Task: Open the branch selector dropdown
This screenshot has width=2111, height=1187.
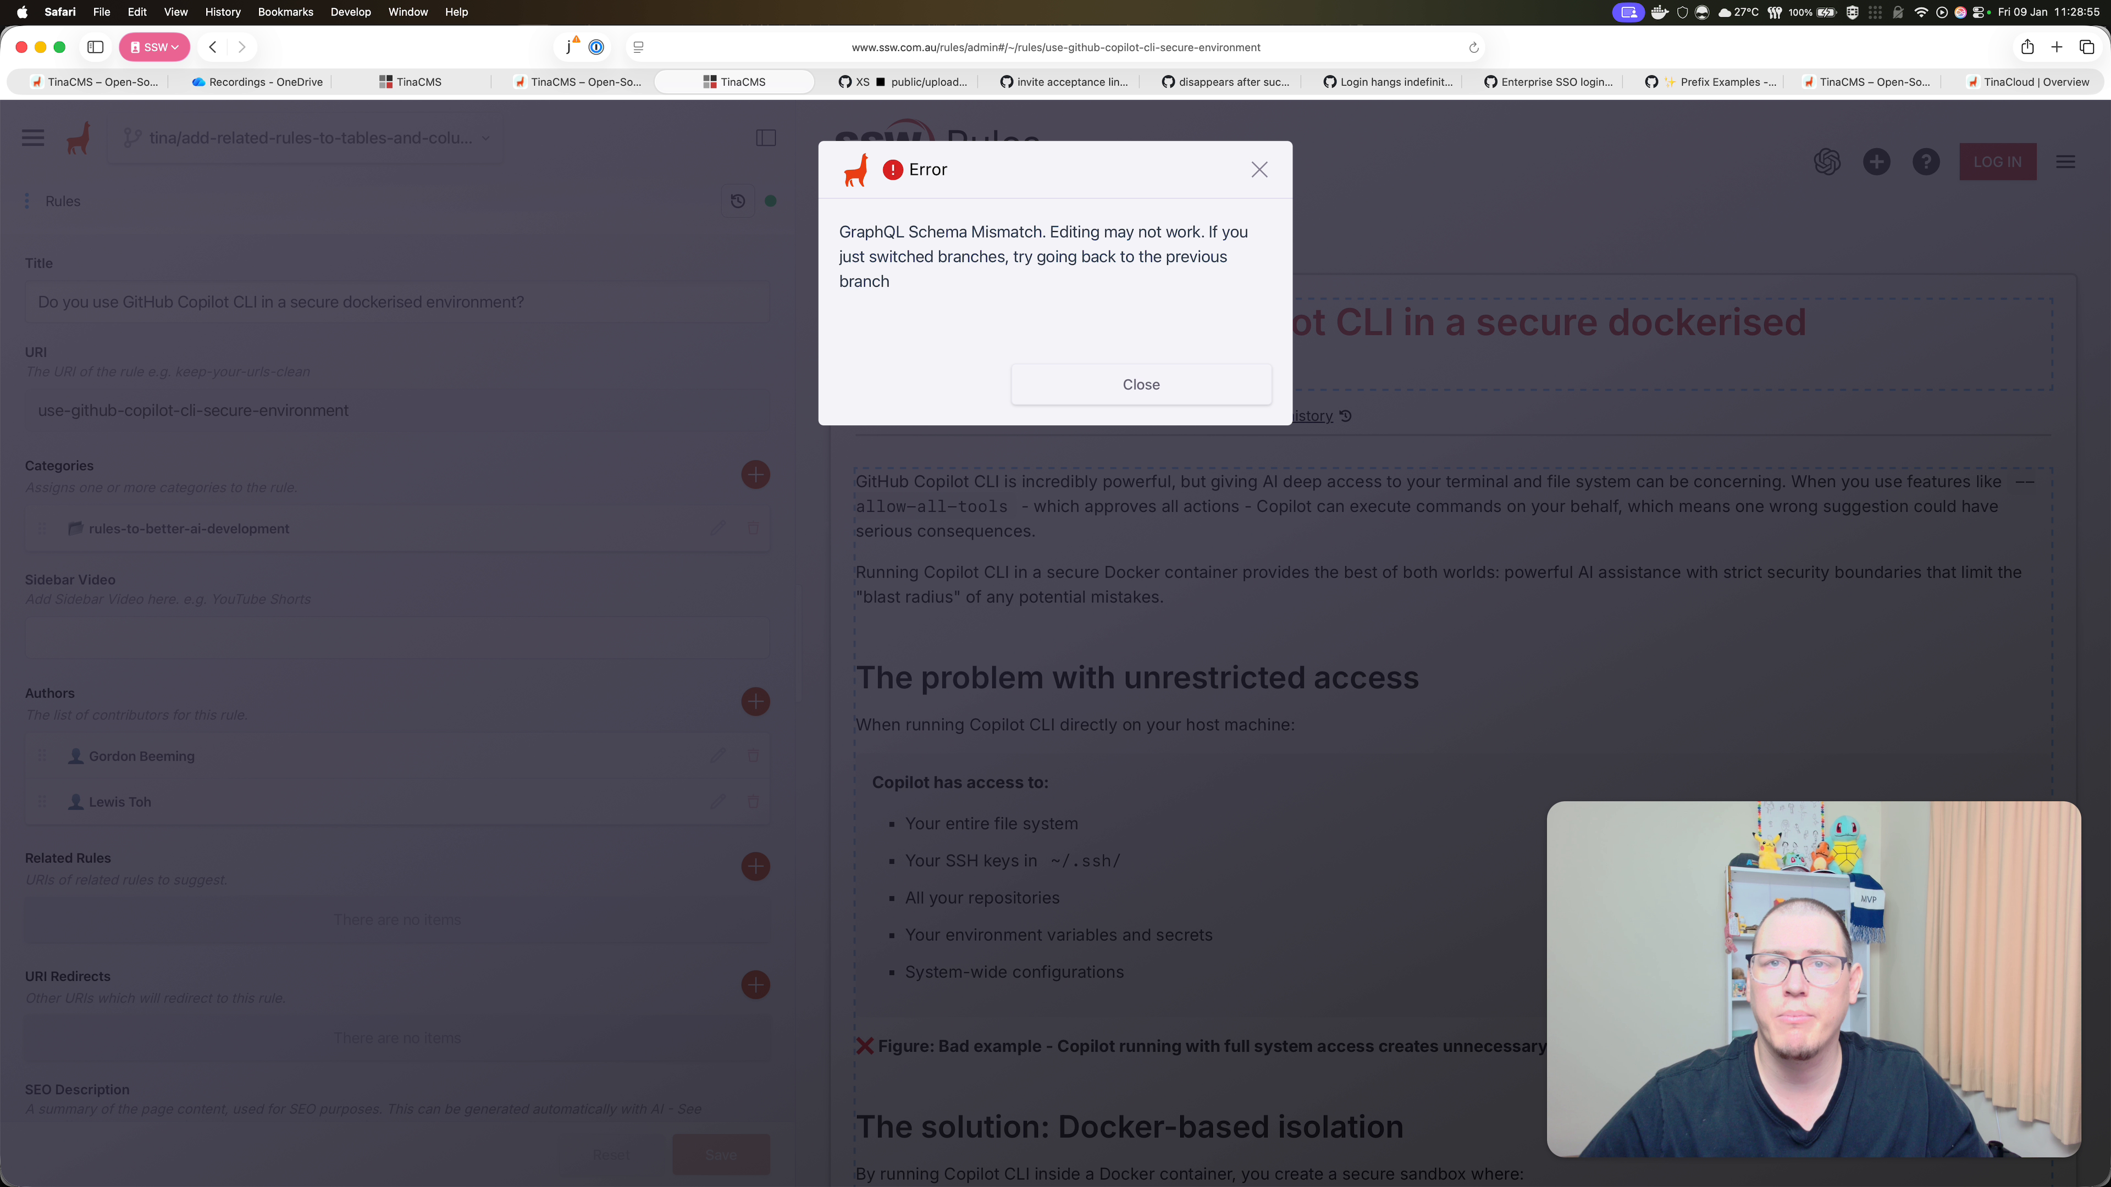Action: click(x=307, y=137)
